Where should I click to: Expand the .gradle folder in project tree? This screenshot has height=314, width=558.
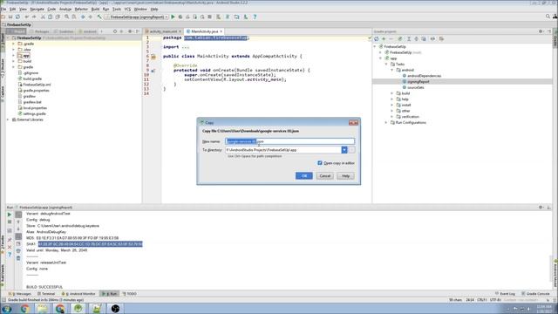tap(14, 44)
